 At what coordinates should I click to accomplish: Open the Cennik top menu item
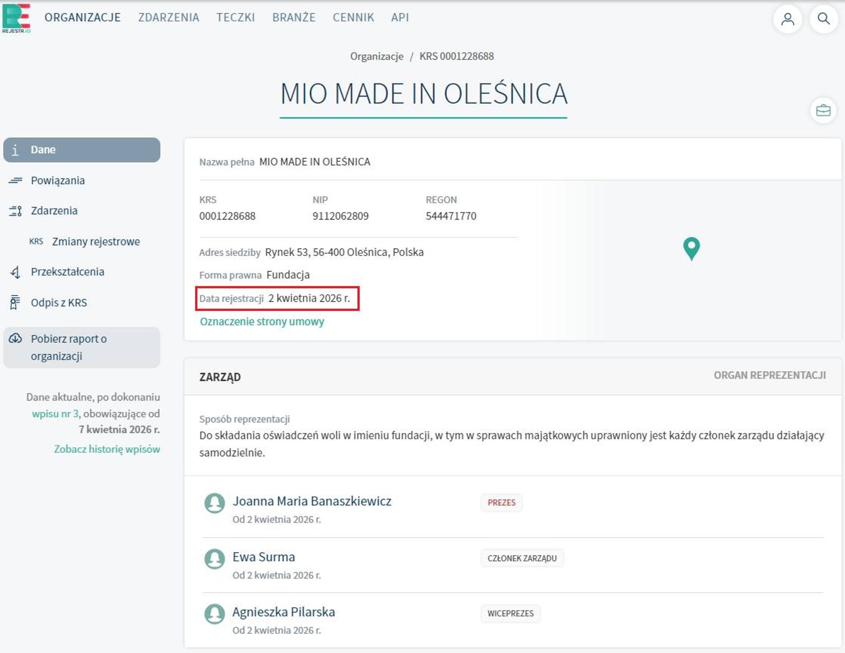[353, 18]
